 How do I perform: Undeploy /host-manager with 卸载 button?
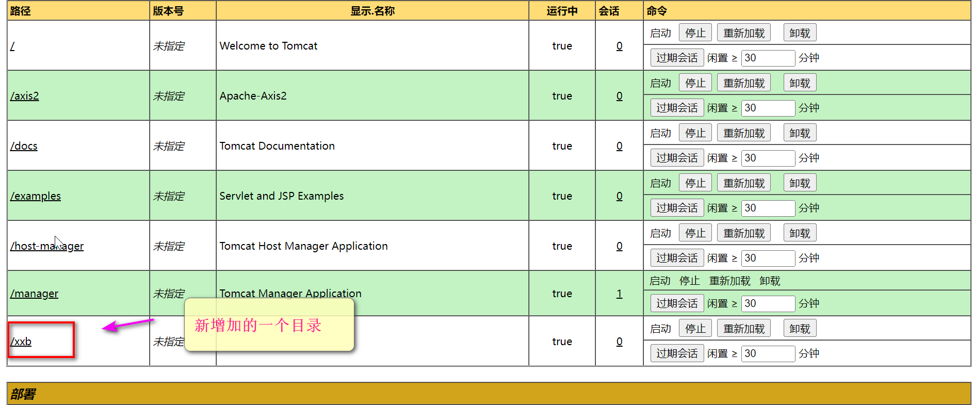(x=799, y=233)
